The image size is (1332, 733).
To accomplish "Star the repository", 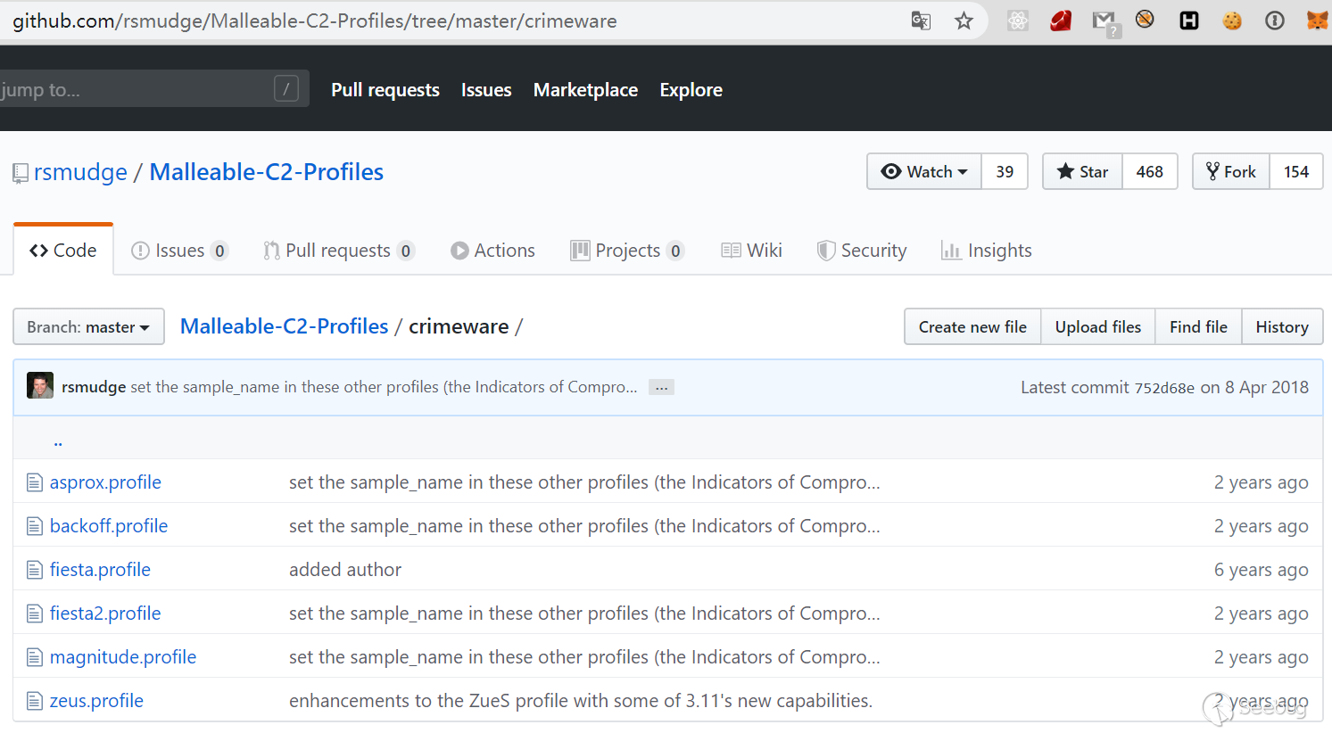I will 1082,171.
